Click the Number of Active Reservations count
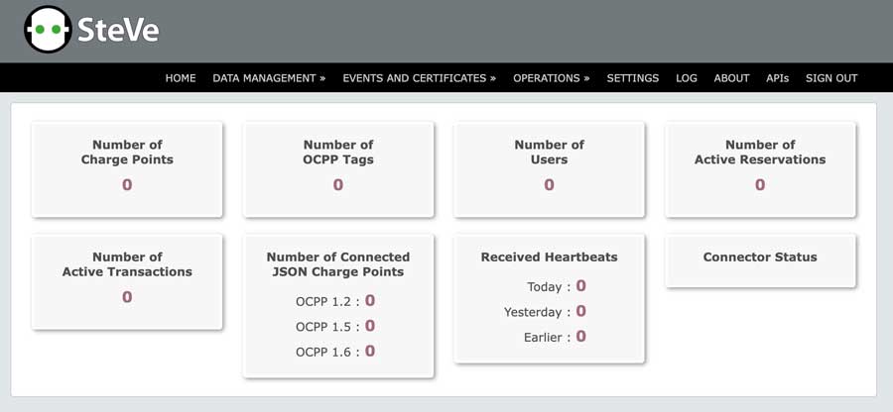 760,184
